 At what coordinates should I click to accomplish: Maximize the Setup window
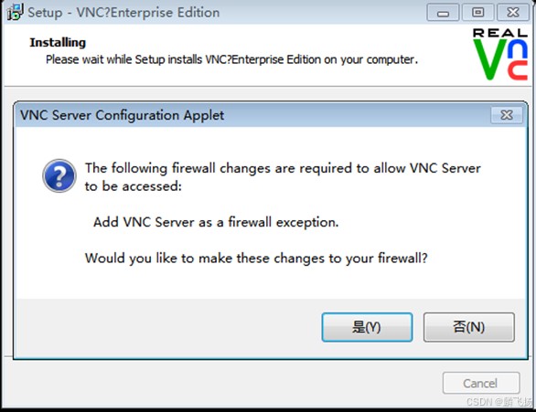pyautogui.click(x=477, y=13)
